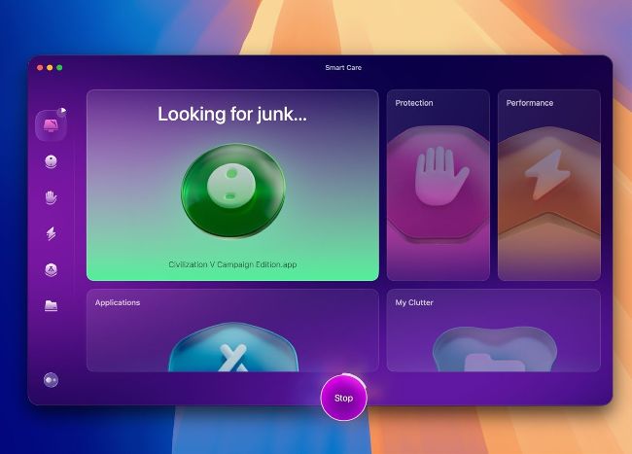Select the Performance lightning bolt sidebar icon

click(51, 233)
